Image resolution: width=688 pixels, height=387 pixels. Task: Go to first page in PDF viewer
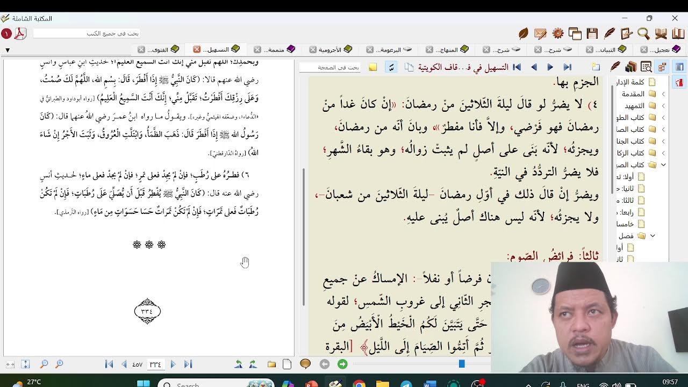109,364
